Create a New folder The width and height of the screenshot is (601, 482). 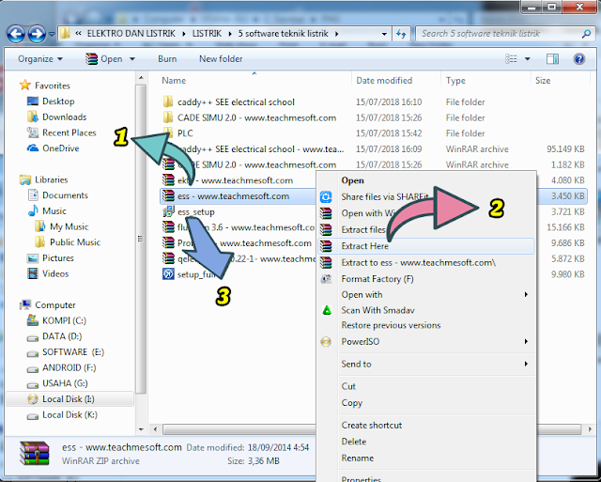click(221, 59)
